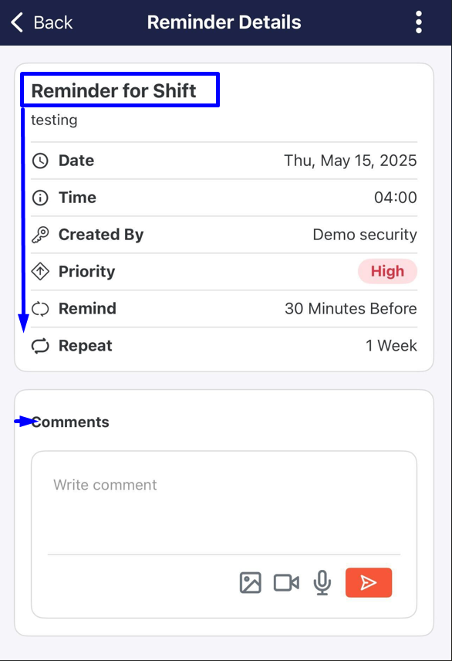
Task: Click the clock icon beside Date
Action: (x=39, y=161)
